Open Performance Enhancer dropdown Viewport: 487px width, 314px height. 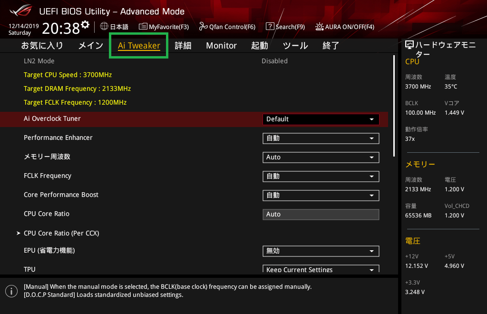(321, 138)
